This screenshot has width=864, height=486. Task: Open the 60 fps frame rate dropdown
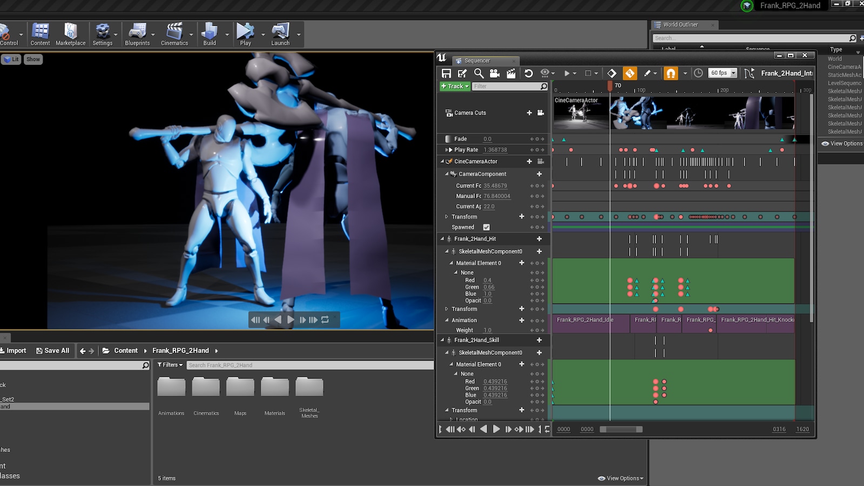(x=723, y=73)
